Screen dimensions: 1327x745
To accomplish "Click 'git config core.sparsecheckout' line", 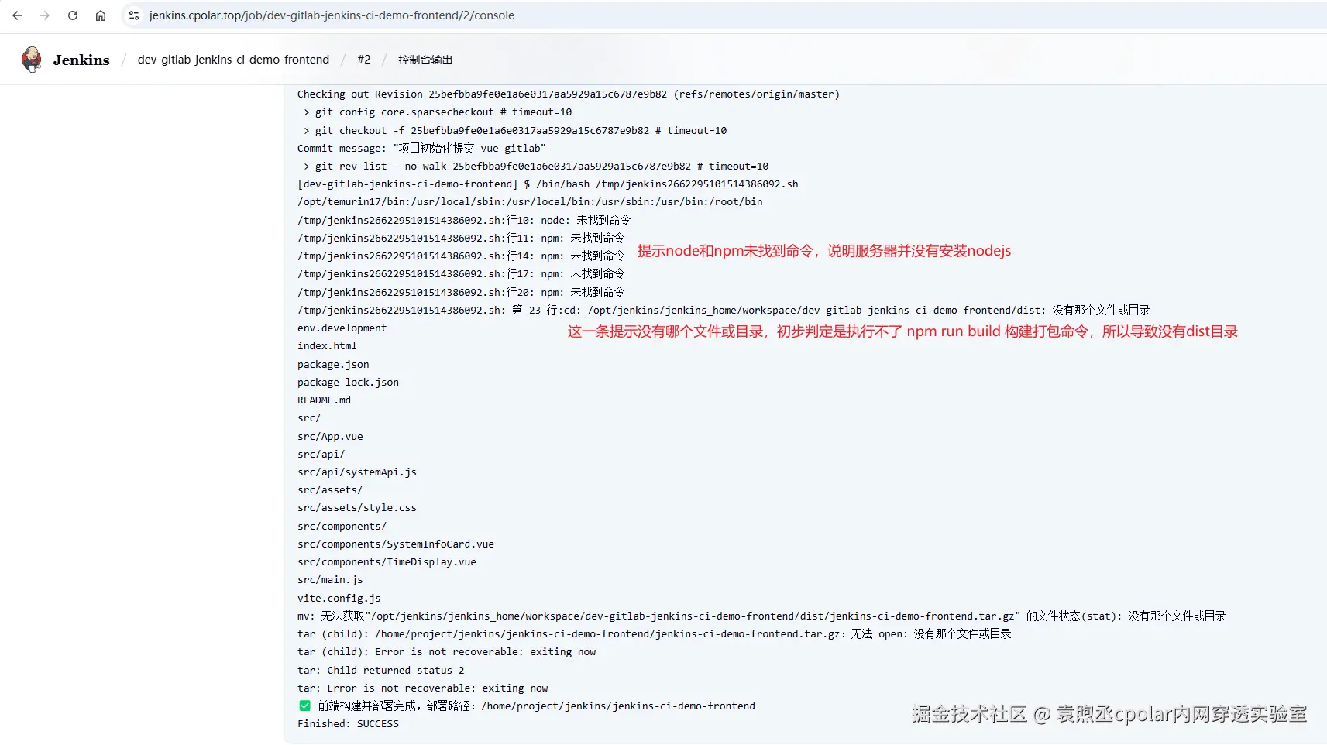I will click(438, 112).
